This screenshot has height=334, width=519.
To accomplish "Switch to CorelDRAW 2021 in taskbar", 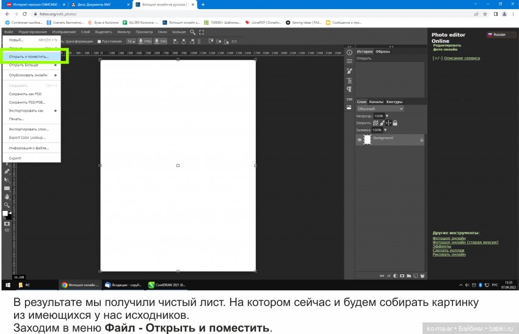I will pos(167,285).
